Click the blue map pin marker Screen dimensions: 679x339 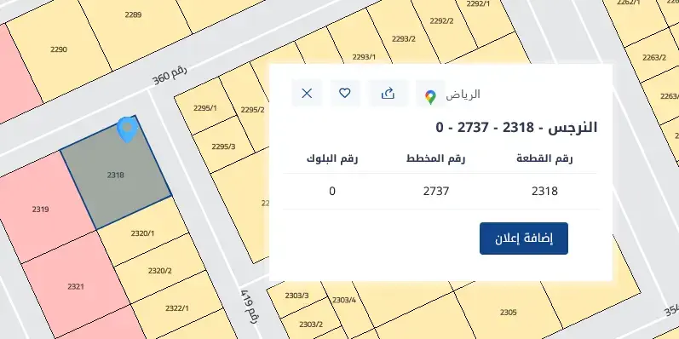[127, 129]
